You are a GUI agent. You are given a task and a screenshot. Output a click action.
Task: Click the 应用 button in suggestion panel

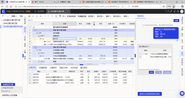(x=151, y=72)
